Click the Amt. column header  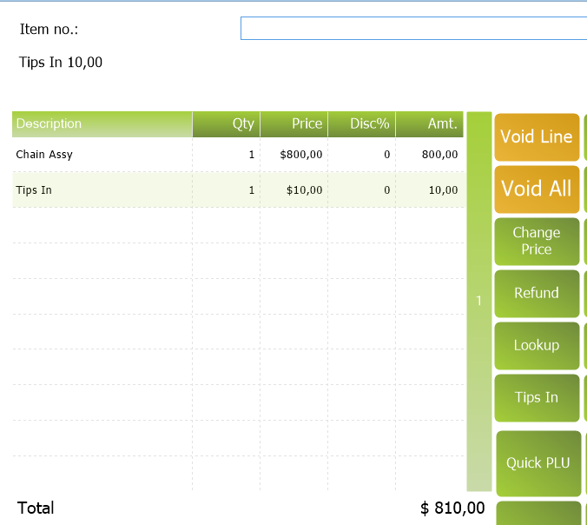tap(430, 123)
